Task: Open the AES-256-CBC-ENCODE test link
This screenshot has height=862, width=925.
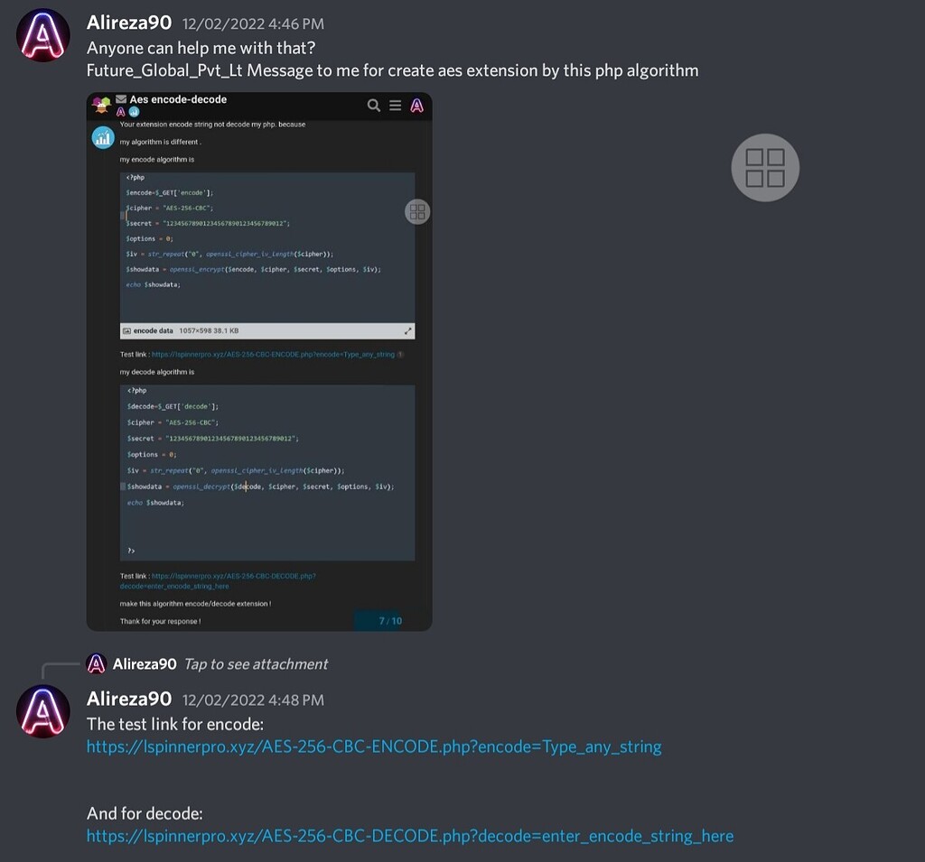Action: coord(375,746)
